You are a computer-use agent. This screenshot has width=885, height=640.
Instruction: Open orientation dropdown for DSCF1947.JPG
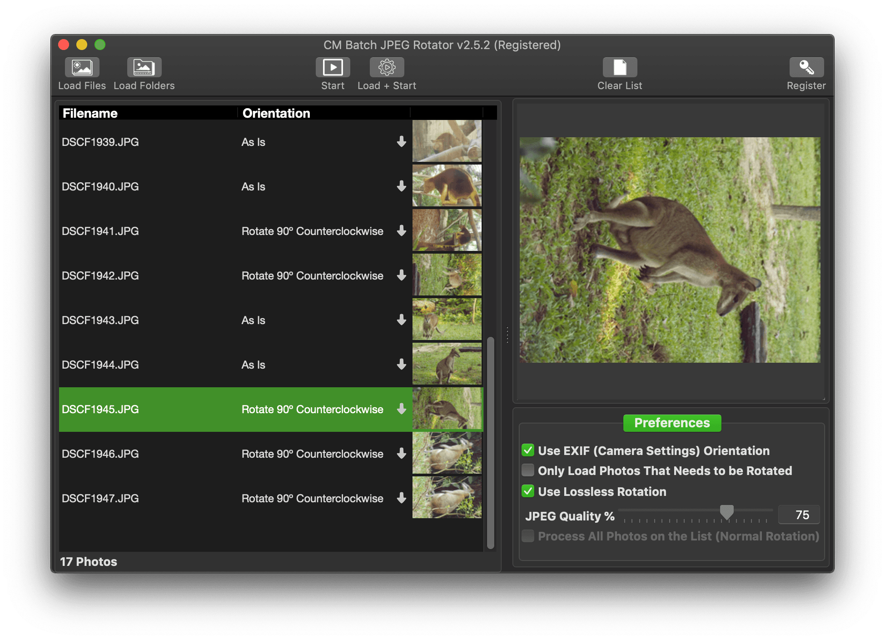[x=401, y=498]
